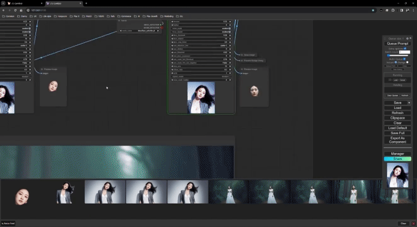The width and height of the screenshot is (417, 227).
Task: Click the View History button
Action: point(398,69)
